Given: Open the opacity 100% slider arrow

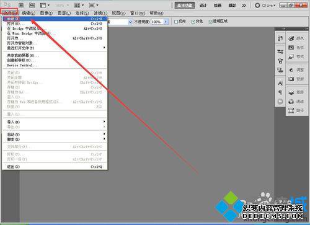Looking at the screenshot, I should point(166,22).
